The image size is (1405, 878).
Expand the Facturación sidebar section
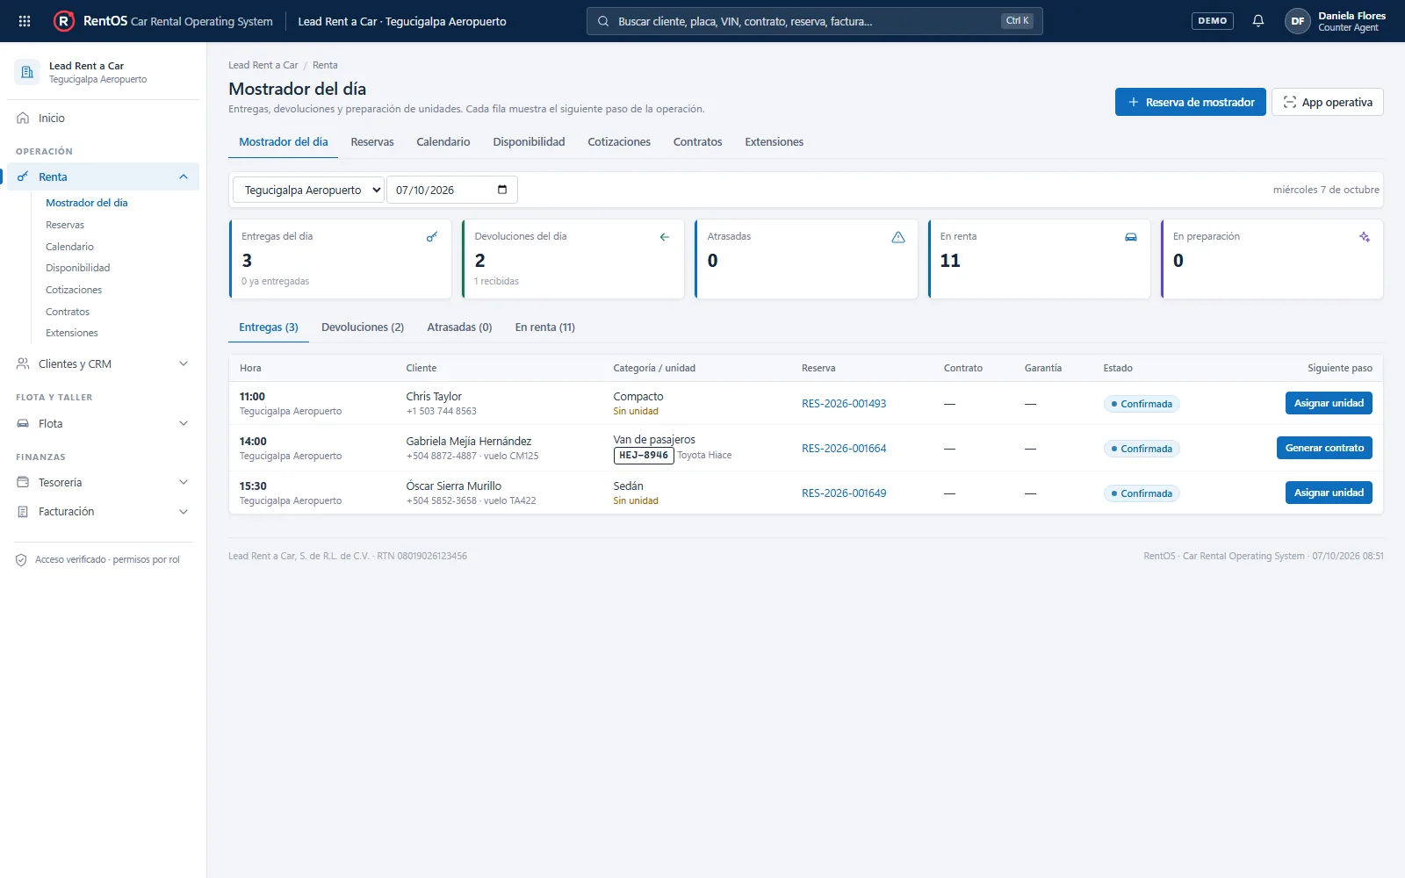[x=184, y=512]
